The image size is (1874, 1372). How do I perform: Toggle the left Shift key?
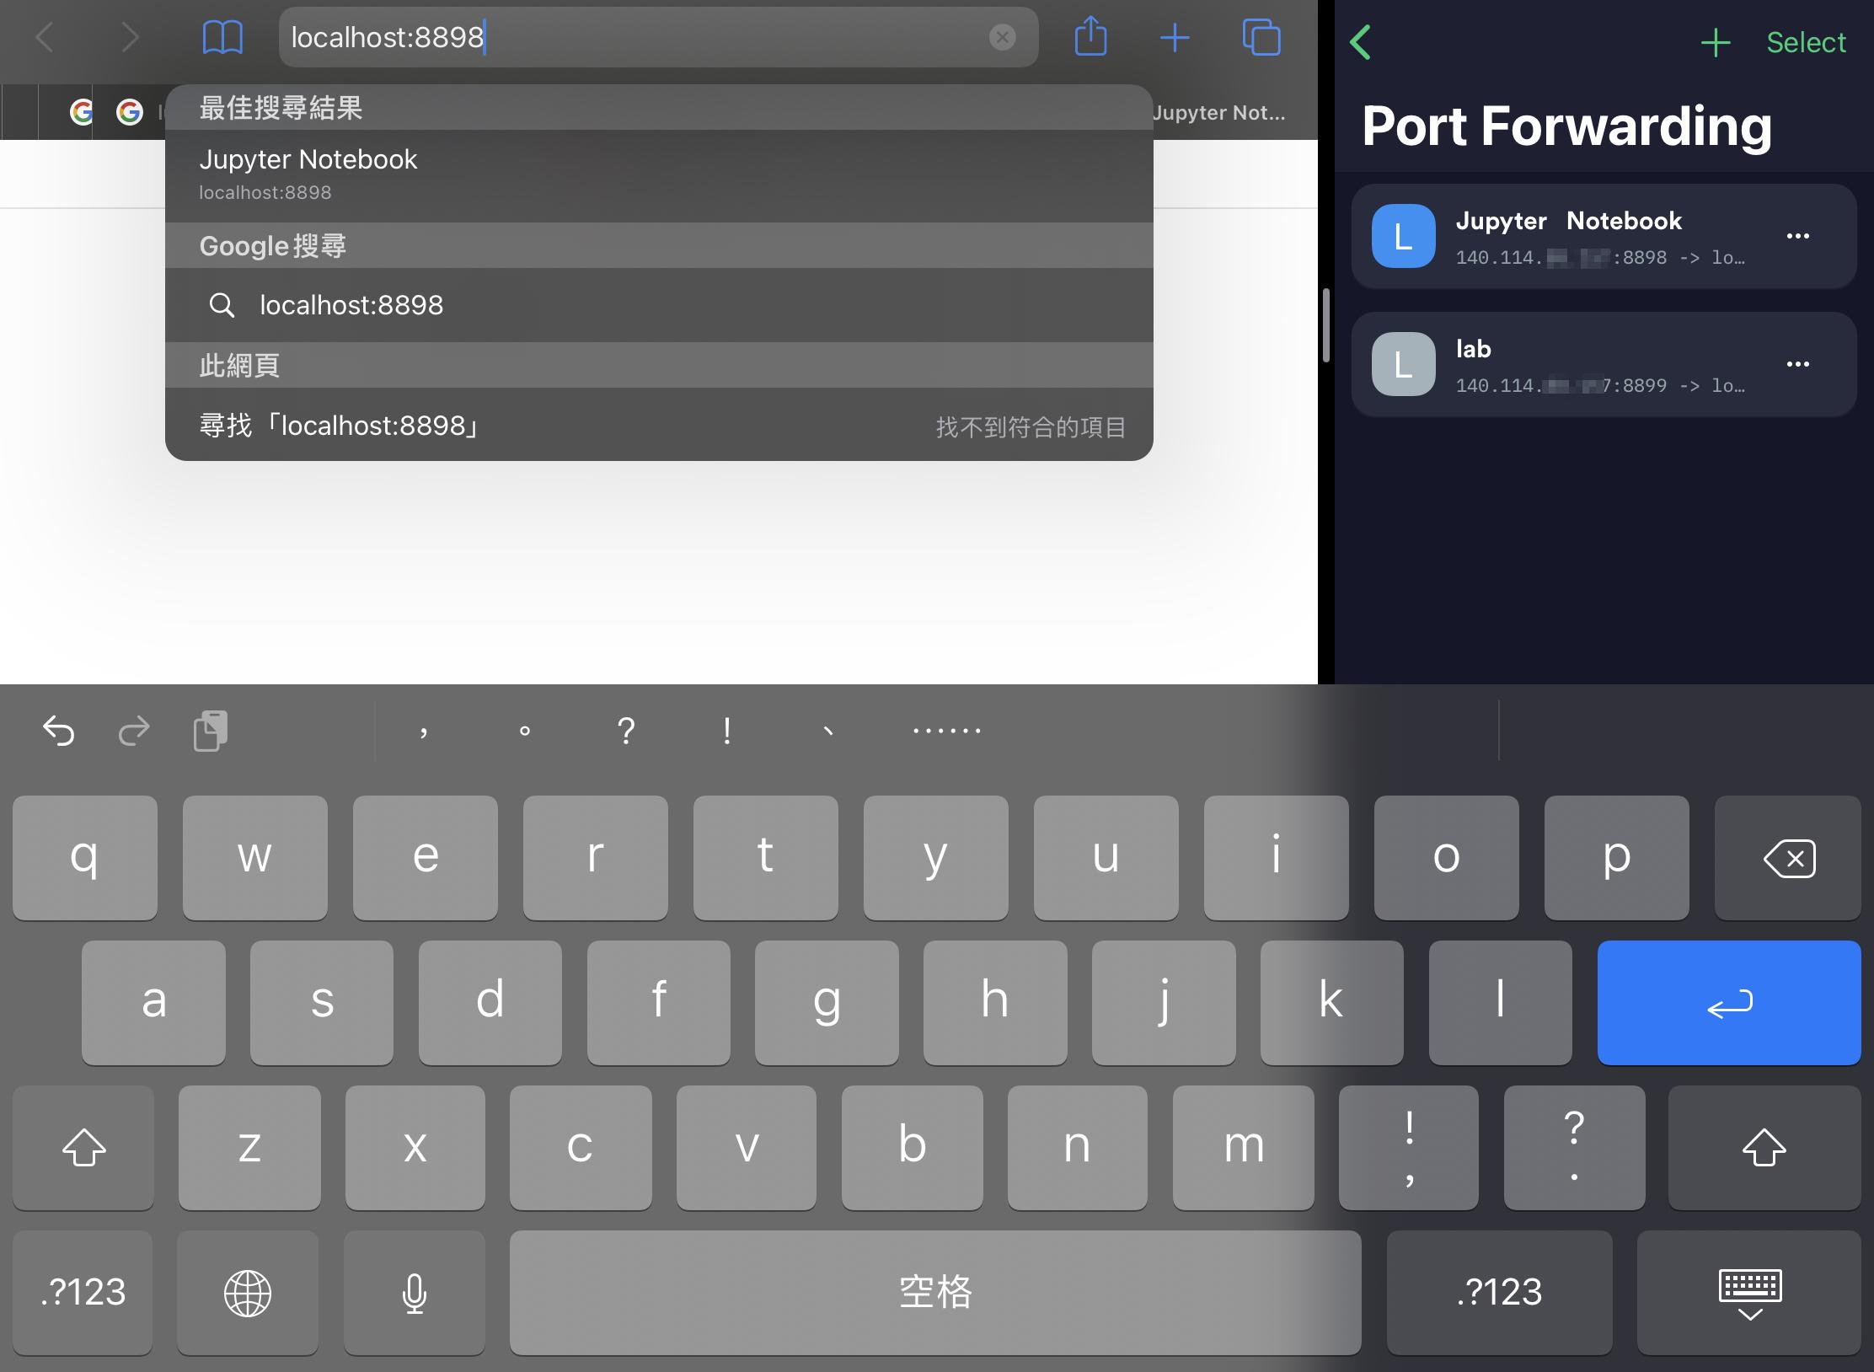[x=83, y=1147]
